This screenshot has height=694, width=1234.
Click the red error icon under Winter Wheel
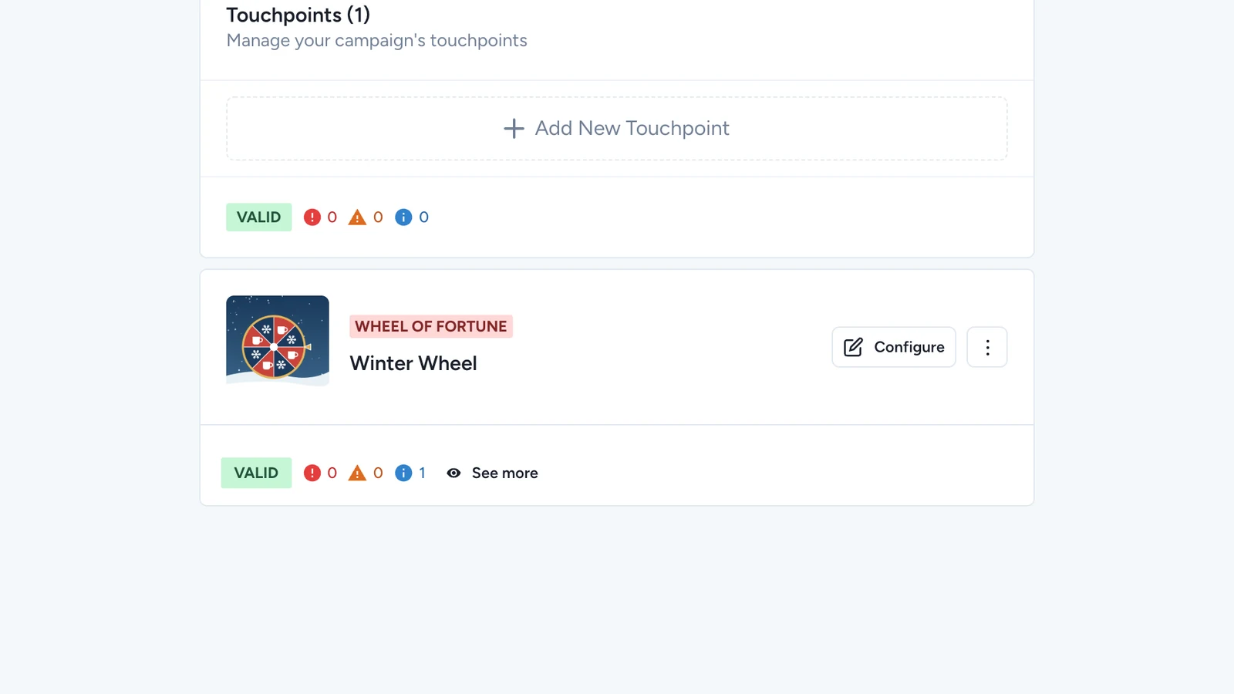pos(312,473)
